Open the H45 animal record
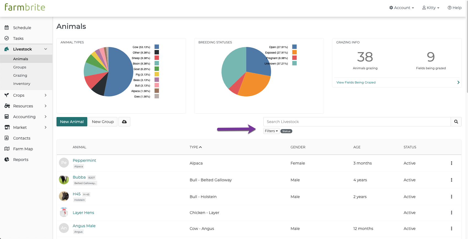The height and width of the screenshot is (239, 468). [x=77, y=194]
